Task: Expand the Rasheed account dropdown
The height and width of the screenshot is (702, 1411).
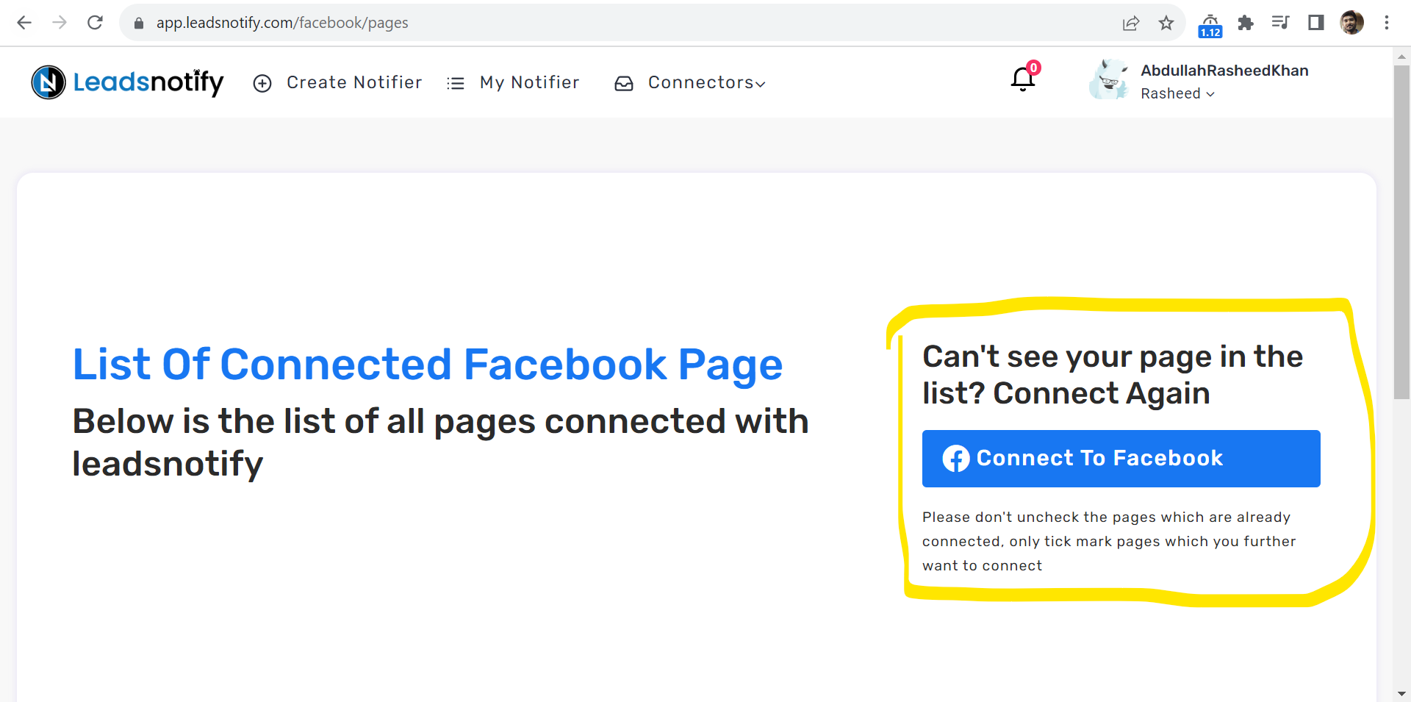Action: point(1177,93)
